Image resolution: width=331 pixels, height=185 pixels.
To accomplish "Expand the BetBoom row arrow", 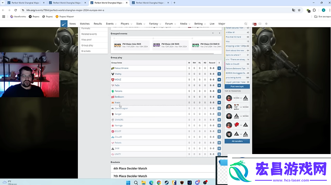I will [x=219, y=97].
